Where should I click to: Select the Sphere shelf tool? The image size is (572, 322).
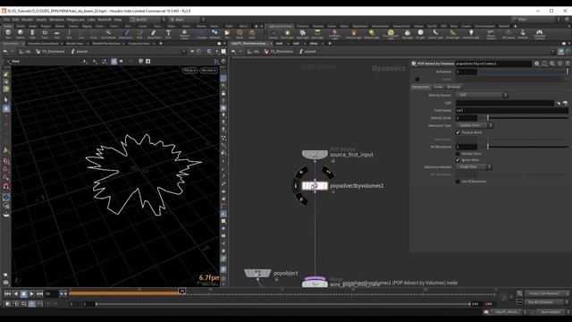click(x=20, y=34)
